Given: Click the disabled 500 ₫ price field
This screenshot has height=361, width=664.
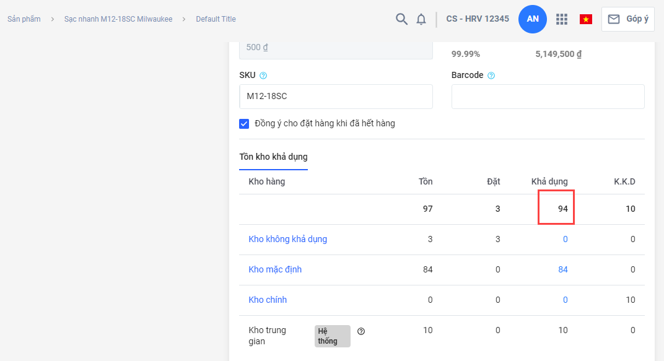Looking at the screenshot, I should click(x=336, y=48).
